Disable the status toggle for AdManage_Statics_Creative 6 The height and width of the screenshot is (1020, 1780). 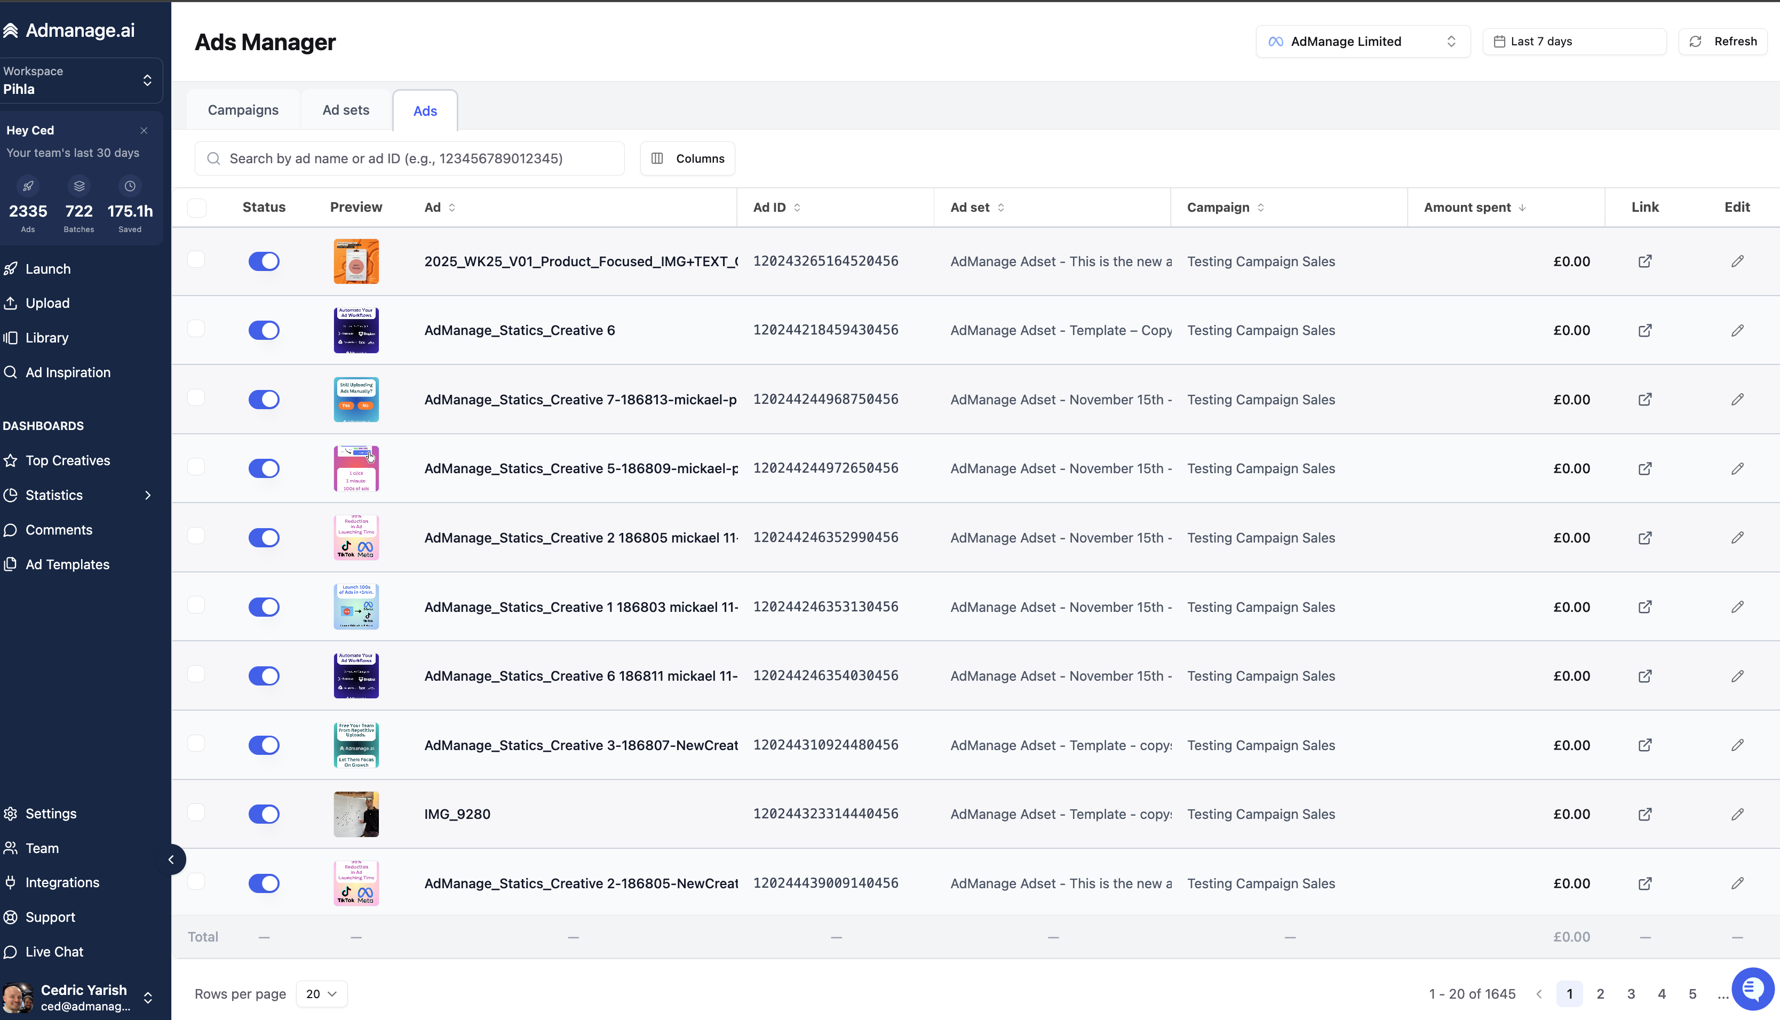[264, 330]
